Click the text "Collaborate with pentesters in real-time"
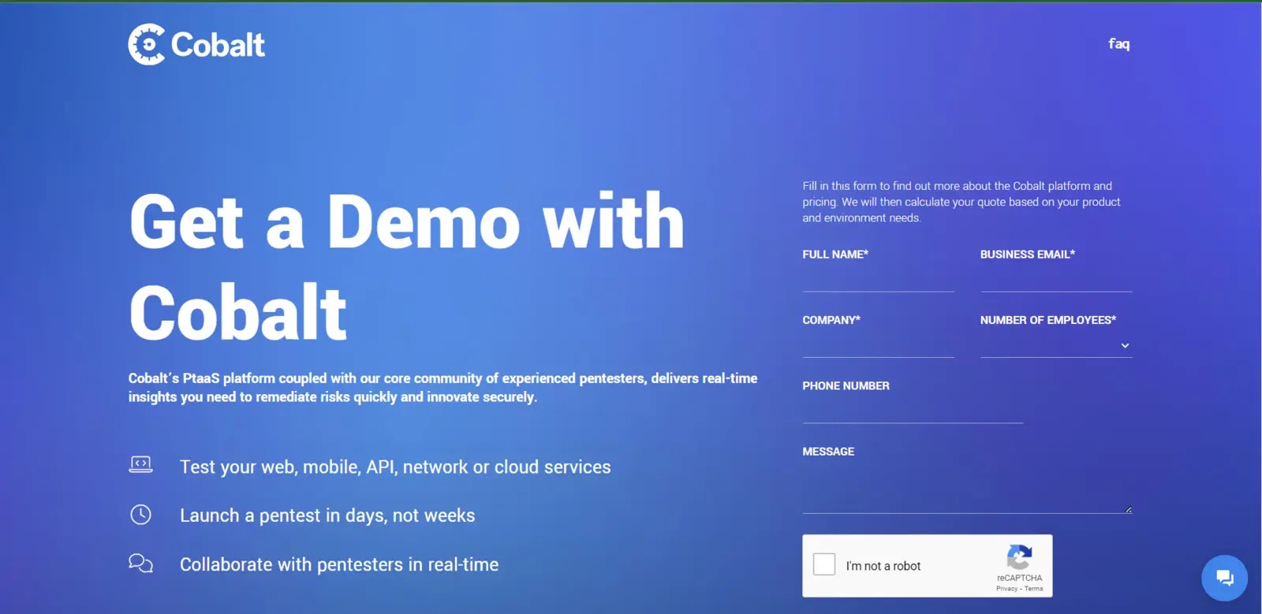This screenshot has width=1262, height=614. tap(339, 564)
